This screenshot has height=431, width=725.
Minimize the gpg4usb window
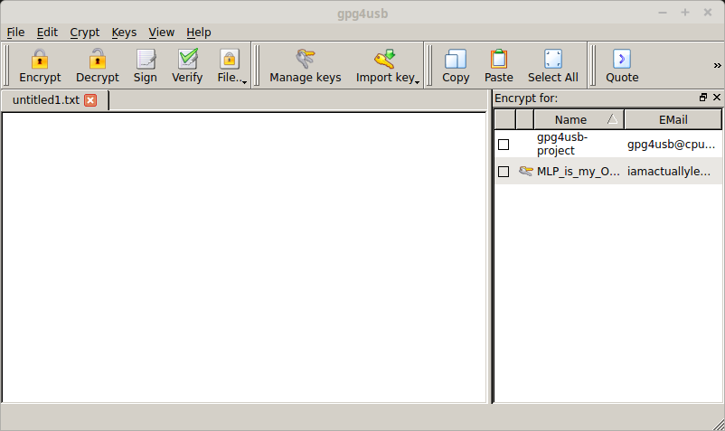663,13
